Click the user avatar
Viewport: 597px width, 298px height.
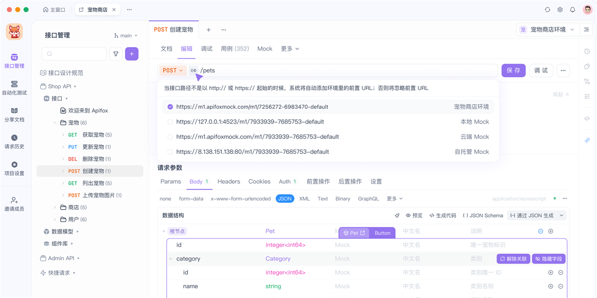point(587,9)
